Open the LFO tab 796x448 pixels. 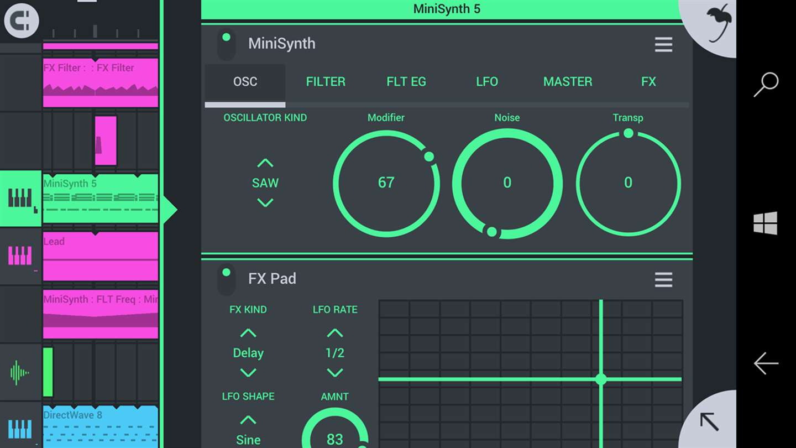pos(487,82)
